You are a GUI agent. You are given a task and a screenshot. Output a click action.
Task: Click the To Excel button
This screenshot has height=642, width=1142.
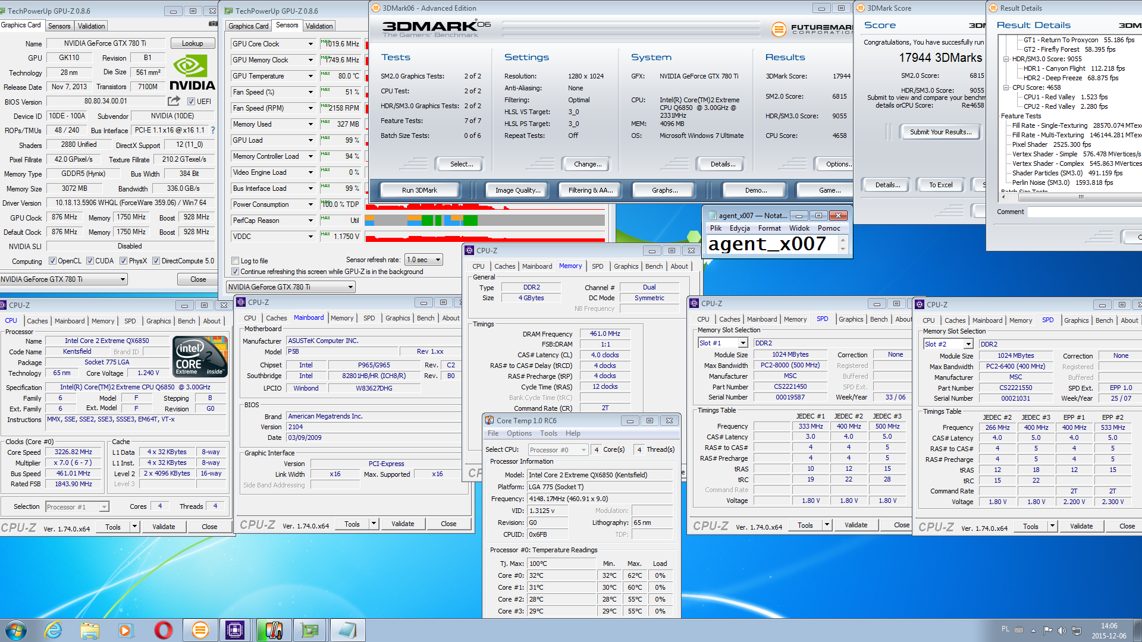click(940, 185)
